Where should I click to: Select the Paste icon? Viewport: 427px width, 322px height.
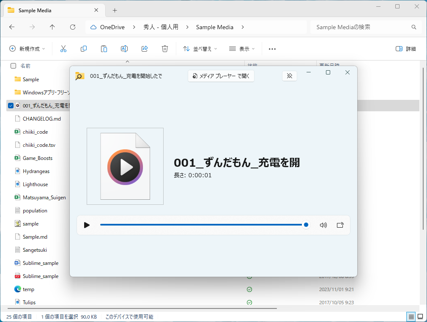point(104,49)
